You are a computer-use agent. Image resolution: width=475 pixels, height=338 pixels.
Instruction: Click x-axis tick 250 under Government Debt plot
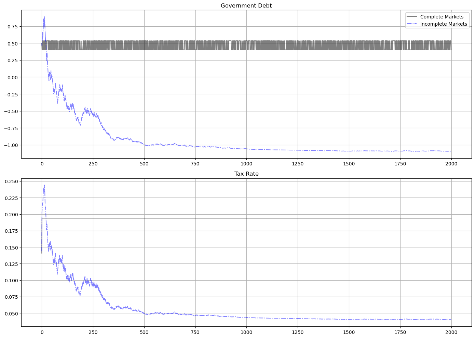93,164
